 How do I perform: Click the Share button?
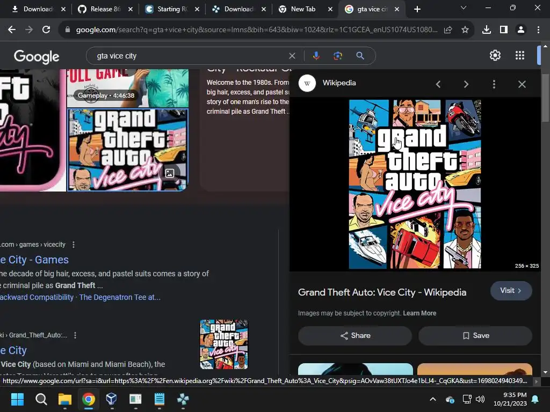355,336
